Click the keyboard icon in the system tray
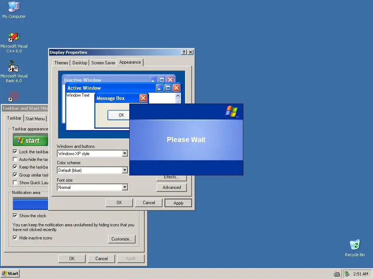The width and height of the screenshot is (373, 279). click(x=337, y=274)
